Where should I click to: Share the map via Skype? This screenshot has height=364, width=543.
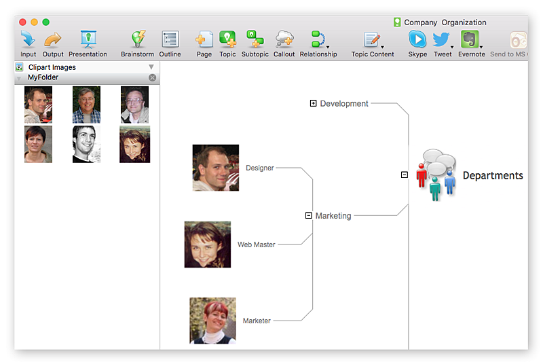417,43
